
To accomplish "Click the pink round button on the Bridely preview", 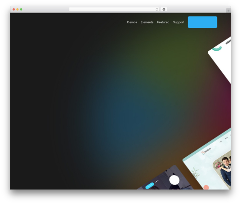I will point(206,187).
